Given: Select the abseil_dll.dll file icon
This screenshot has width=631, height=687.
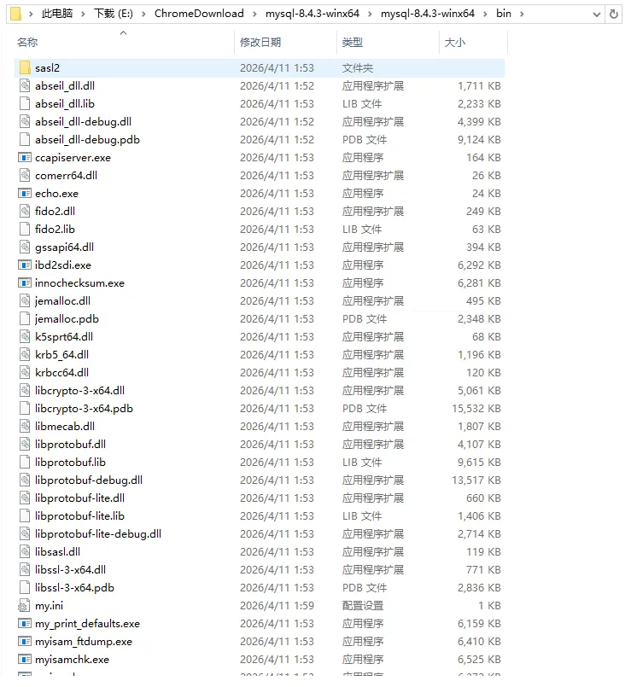Looking at the screenshot, I should (25, 86).
